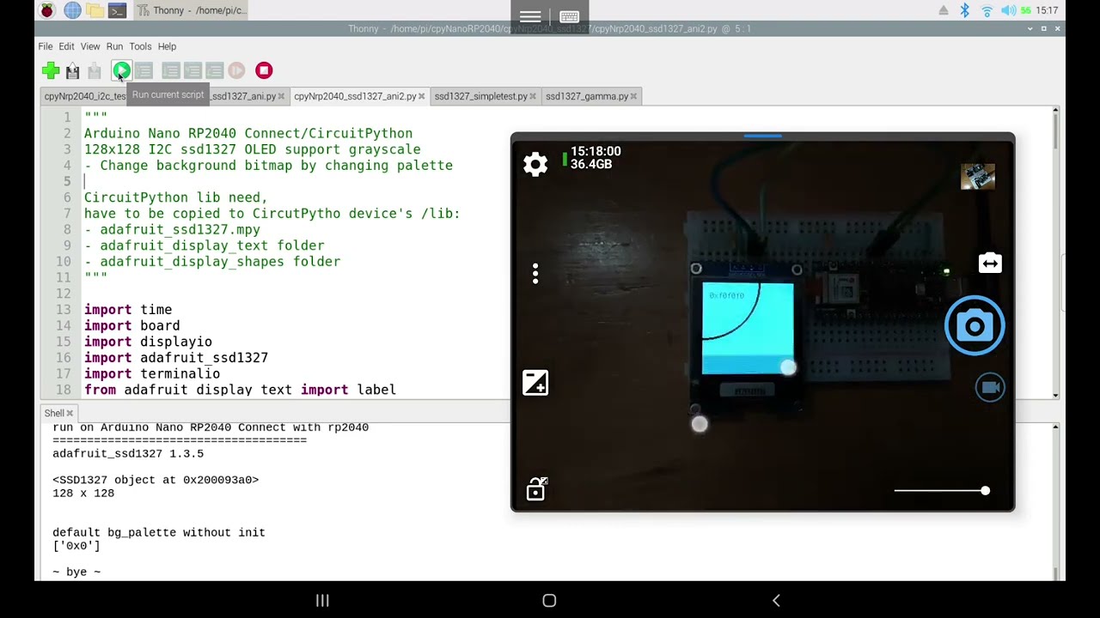Open camera settings gear icon
The height and width of the screenshot is (618, 1100).
tap(535, 164)
